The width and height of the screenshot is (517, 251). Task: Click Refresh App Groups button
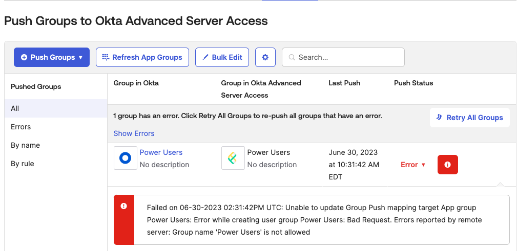(x=142, y=57)
